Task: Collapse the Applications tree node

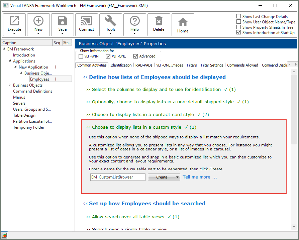Action: tap(10, 61)
